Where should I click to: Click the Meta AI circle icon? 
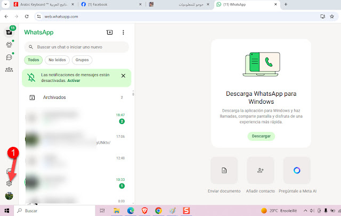(x=297, y=170)
